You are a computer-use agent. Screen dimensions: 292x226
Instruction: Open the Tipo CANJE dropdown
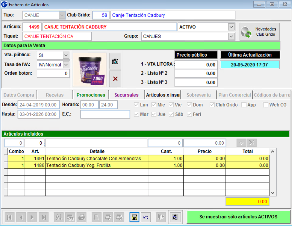coord(62,15)
